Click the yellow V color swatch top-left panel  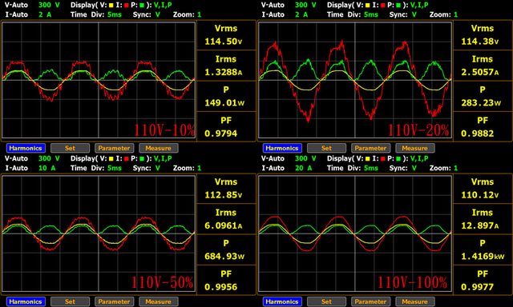click(111, 6)
